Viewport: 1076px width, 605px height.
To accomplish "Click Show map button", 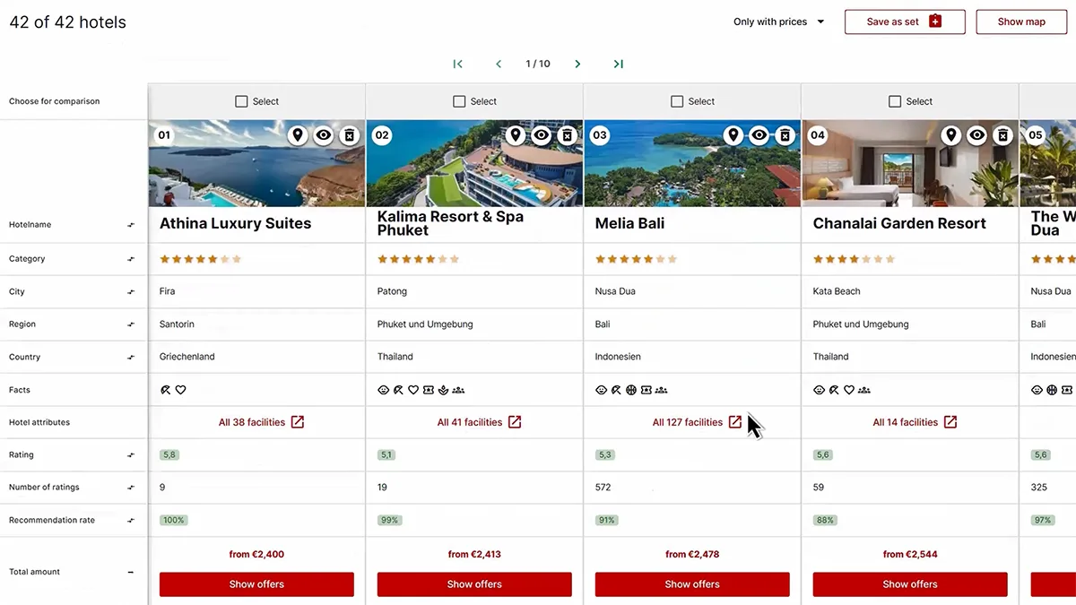I will (x=1021, y=22).
